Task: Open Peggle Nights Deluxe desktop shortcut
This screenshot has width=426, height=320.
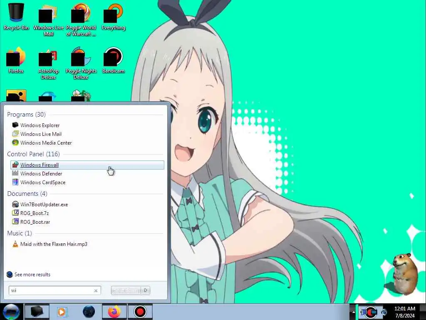Action: pyautogui.click(x=81, y=63)
